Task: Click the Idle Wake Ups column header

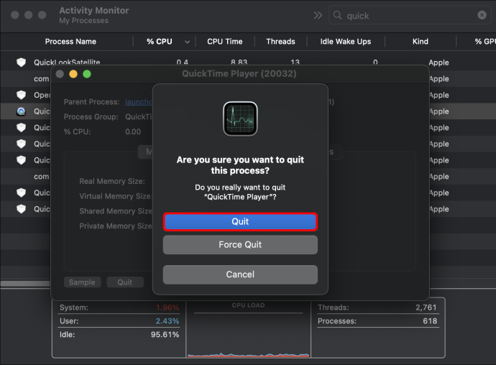Action: click(346, 42)
